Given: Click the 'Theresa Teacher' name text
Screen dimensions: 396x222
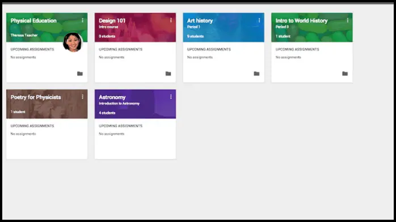Looking at the screenshot, I should [x=24, y=35].
